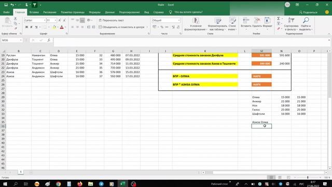Screen dimensions: 332x187
Task: Open the Общий number format dropdown
Action: (179, 20)
